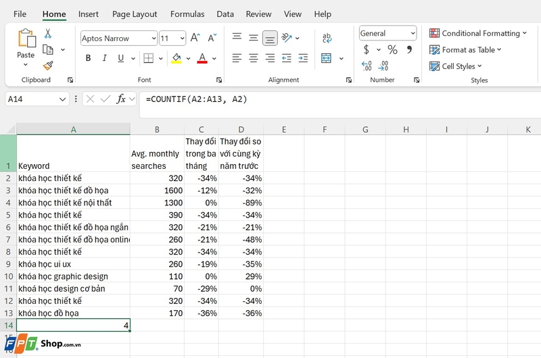Increase decimal places
The width and height of the screenshot is (541, 358).
click(367, 66)
